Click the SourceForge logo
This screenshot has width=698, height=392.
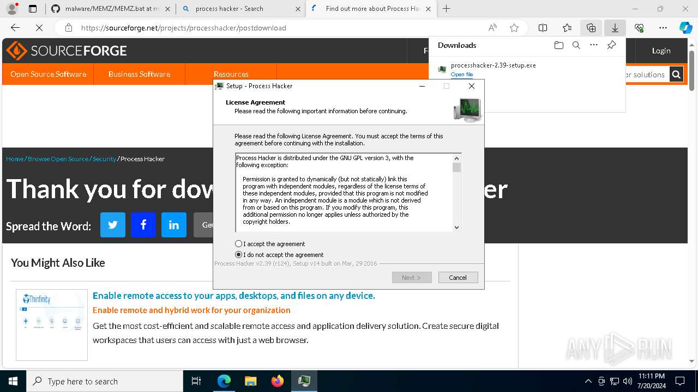click(67, 51)
